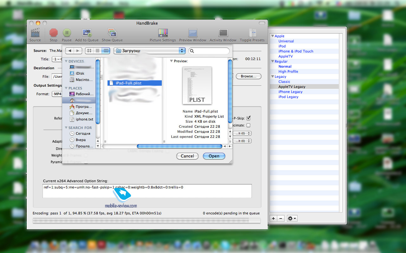Click the file browser horizontal scrollbar
The image size is (406, 253).
180,146
